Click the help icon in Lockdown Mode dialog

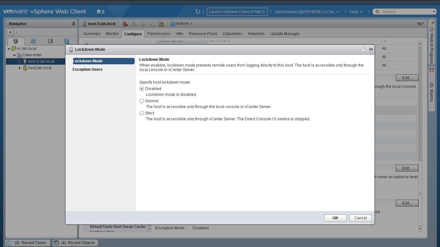[364, 49]
